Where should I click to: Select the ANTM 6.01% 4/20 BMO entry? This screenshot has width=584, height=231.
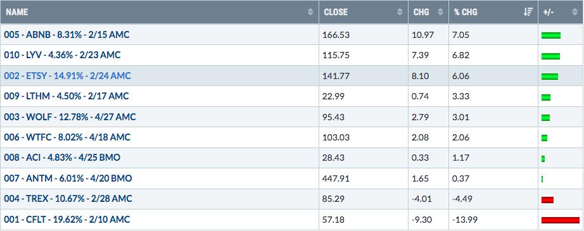tap(68, 178)
